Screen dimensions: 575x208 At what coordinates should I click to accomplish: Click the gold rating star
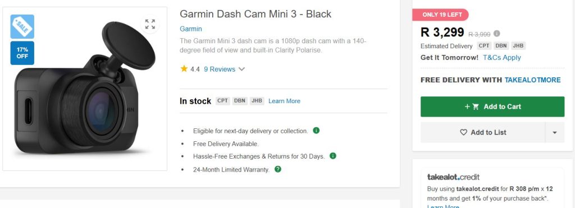tap(184, 68)
